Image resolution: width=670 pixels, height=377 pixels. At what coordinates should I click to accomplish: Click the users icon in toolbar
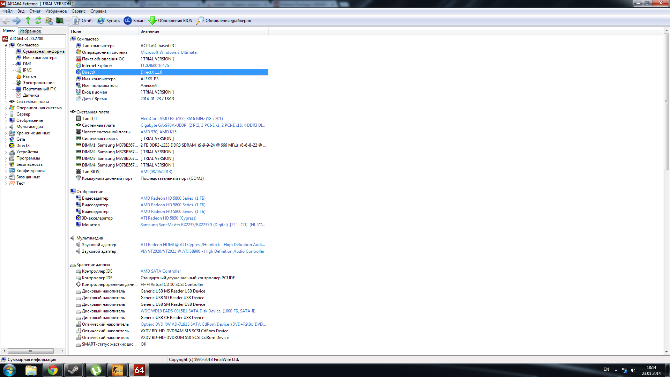coord(49,21)
